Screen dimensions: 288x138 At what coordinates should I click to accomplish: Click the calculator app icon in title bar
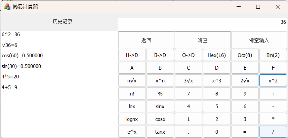pos(7,7)
